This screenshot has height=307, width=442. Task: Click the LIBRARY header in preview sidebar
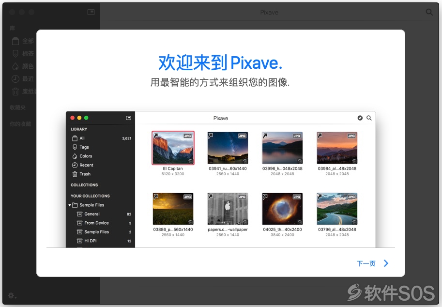(x=79, y=129)
